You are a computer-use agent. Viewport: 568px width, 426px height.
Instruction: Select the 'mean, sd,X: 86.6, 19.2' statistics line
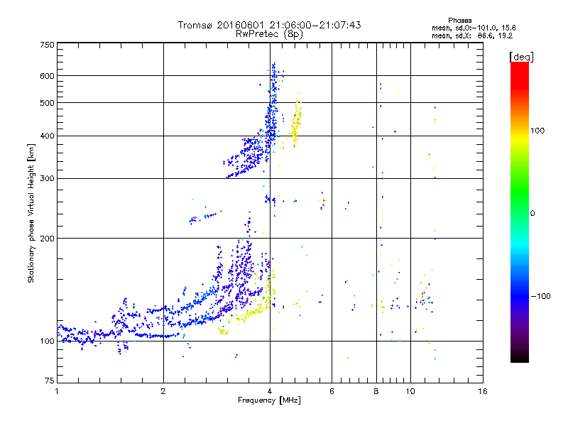(472, 36)
